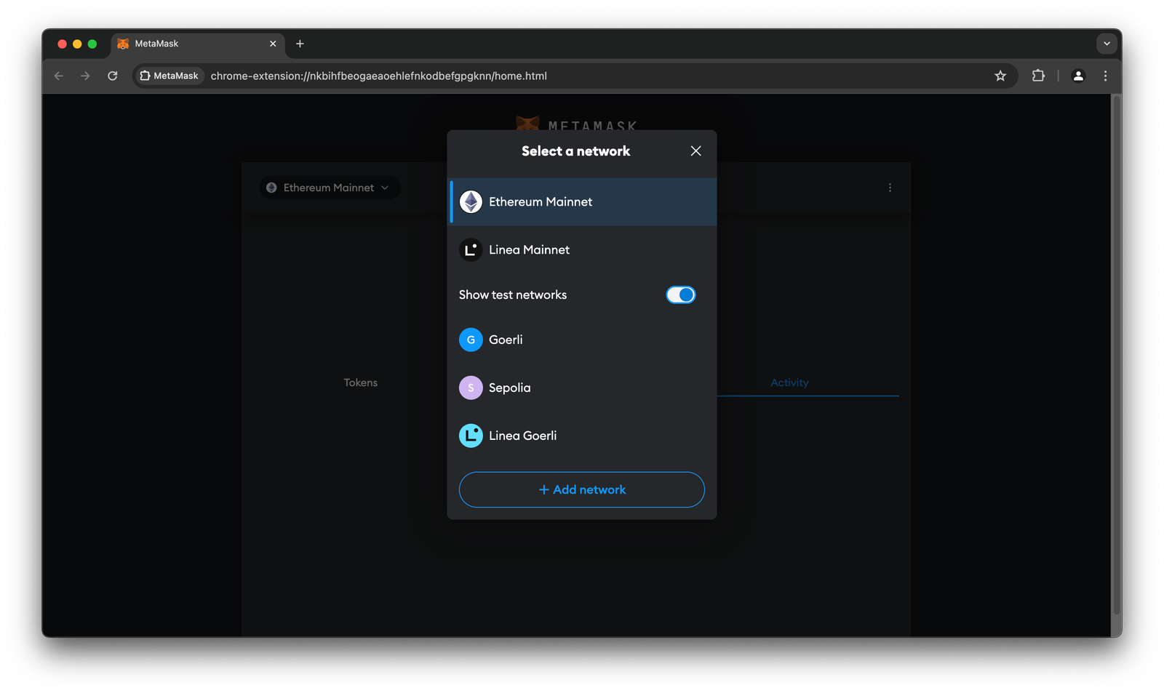The height and width of the screenshot is (693, 1164).
Task: Click the browser back arrow
Action: click(x=59, y=76)
